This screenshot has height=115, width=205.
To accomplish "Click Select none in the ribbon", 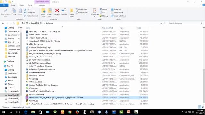I will (x=117, y=12).
